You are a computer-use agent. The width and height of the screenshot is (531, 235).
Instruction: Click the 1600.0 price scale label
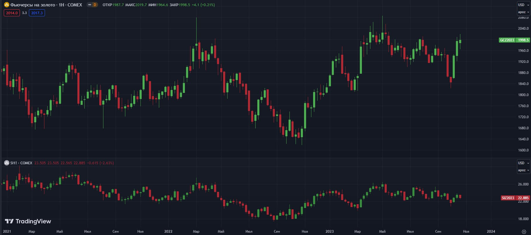[x=523, y=150]
